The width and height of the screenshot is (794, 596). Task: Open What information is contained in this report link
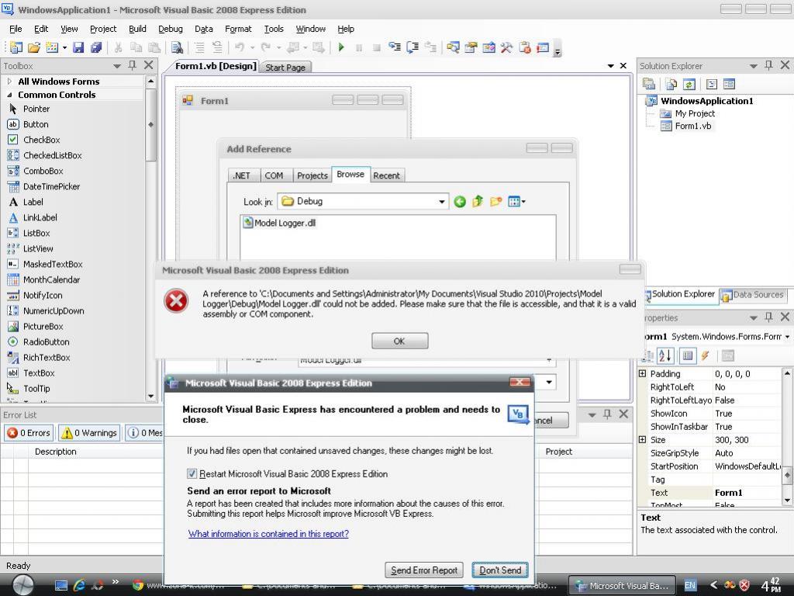(268, 534)
